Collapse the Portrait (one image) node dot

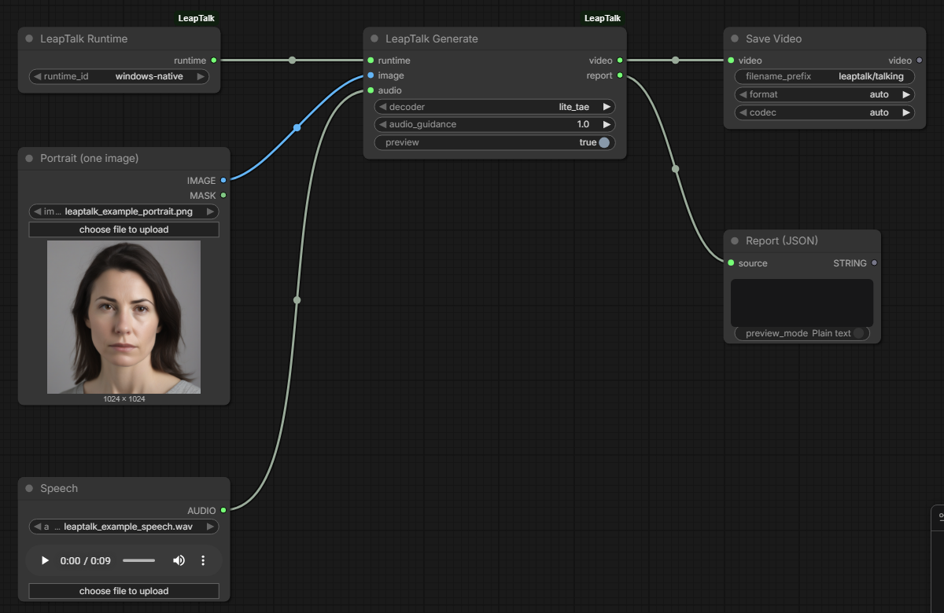29,158
